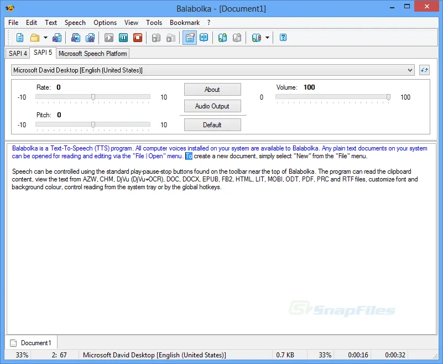Open the Text menu
Image resolution: width=443 pixels, height=364 pixels.
tap(51, 23)
